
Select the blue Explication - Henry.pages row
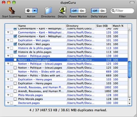66,79
